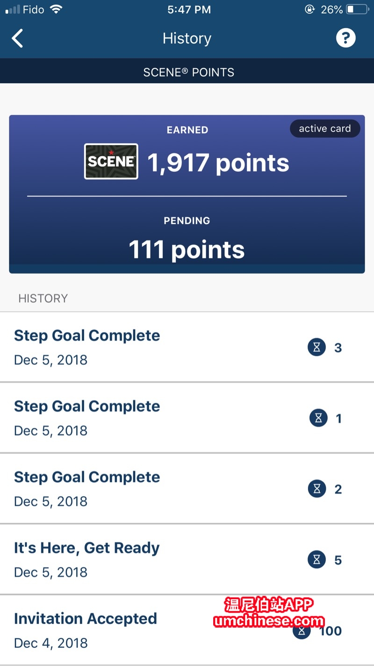The image size is (374, 666).
Task: Tap the rotation lock status icon
Action: point(309,9)
